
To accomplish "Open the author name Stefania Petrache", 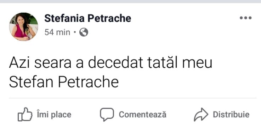I will (x=88, y=18).
